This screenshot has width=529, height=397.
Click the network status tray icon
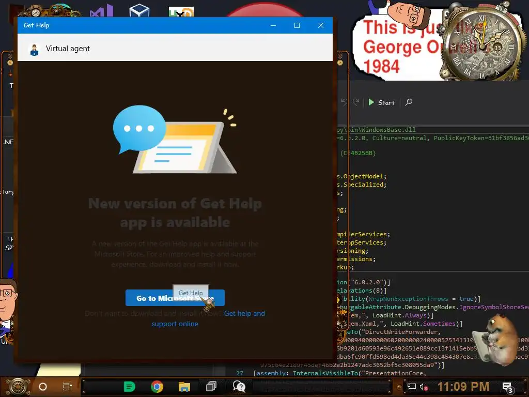point(412,387)
